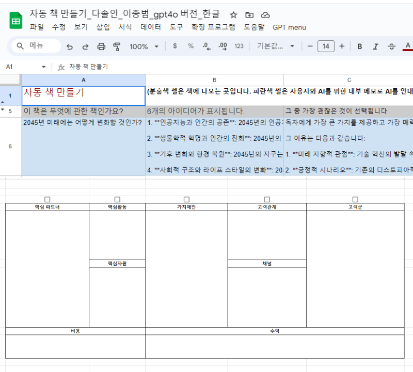Screen dimensions: 413x372
Task: Click the decrease decimal places icon
Action: pyautogui.click(x=206, y=46)
